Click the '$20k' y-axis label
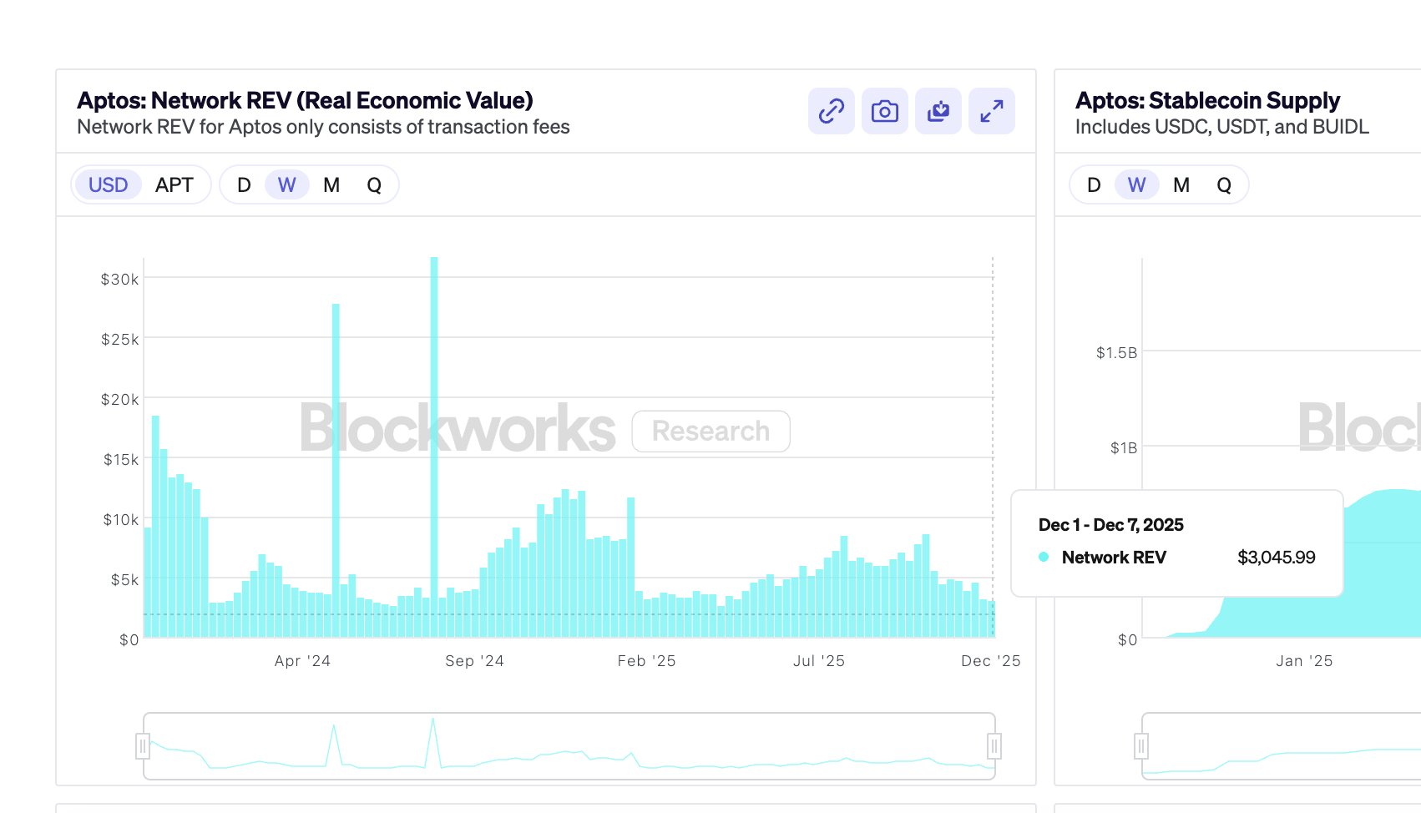The image size is (1421, 813). [x=119, y=400]
